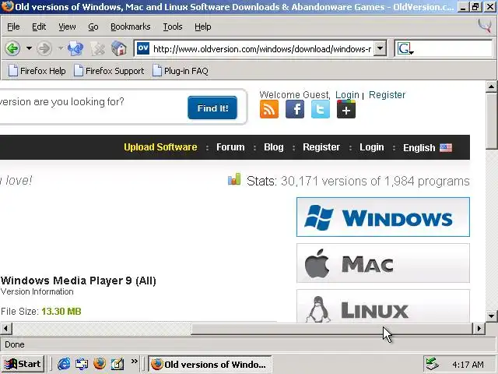Open the Back history dropdown arrow
This screenshot has height=374, width=498.
(x=29, y=48)
